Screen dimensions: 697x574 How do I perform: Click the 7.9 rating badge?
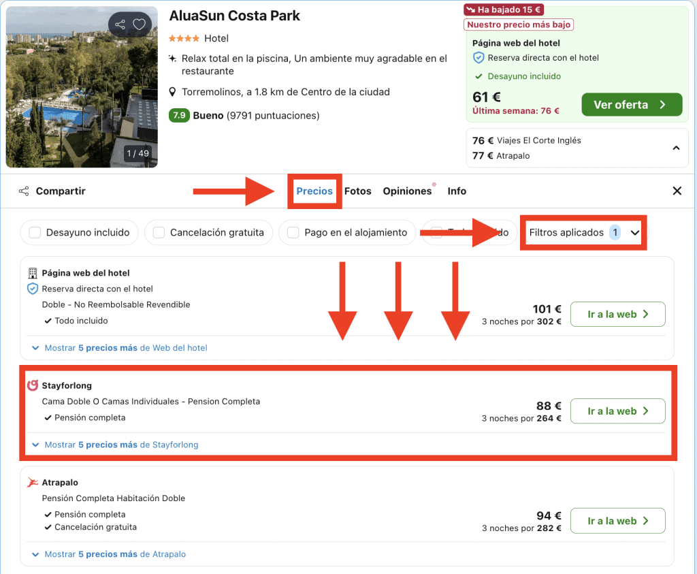click(x=179, y=116)
